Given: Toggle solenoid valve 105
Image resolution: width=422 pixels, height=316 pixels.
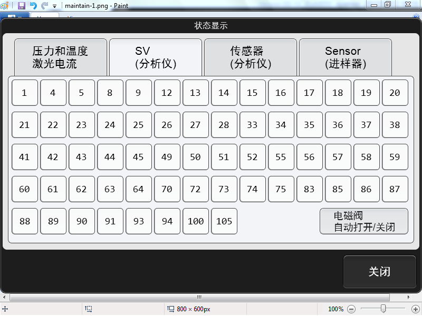Looking at the screenshot, I should click(x=224, y=221).
